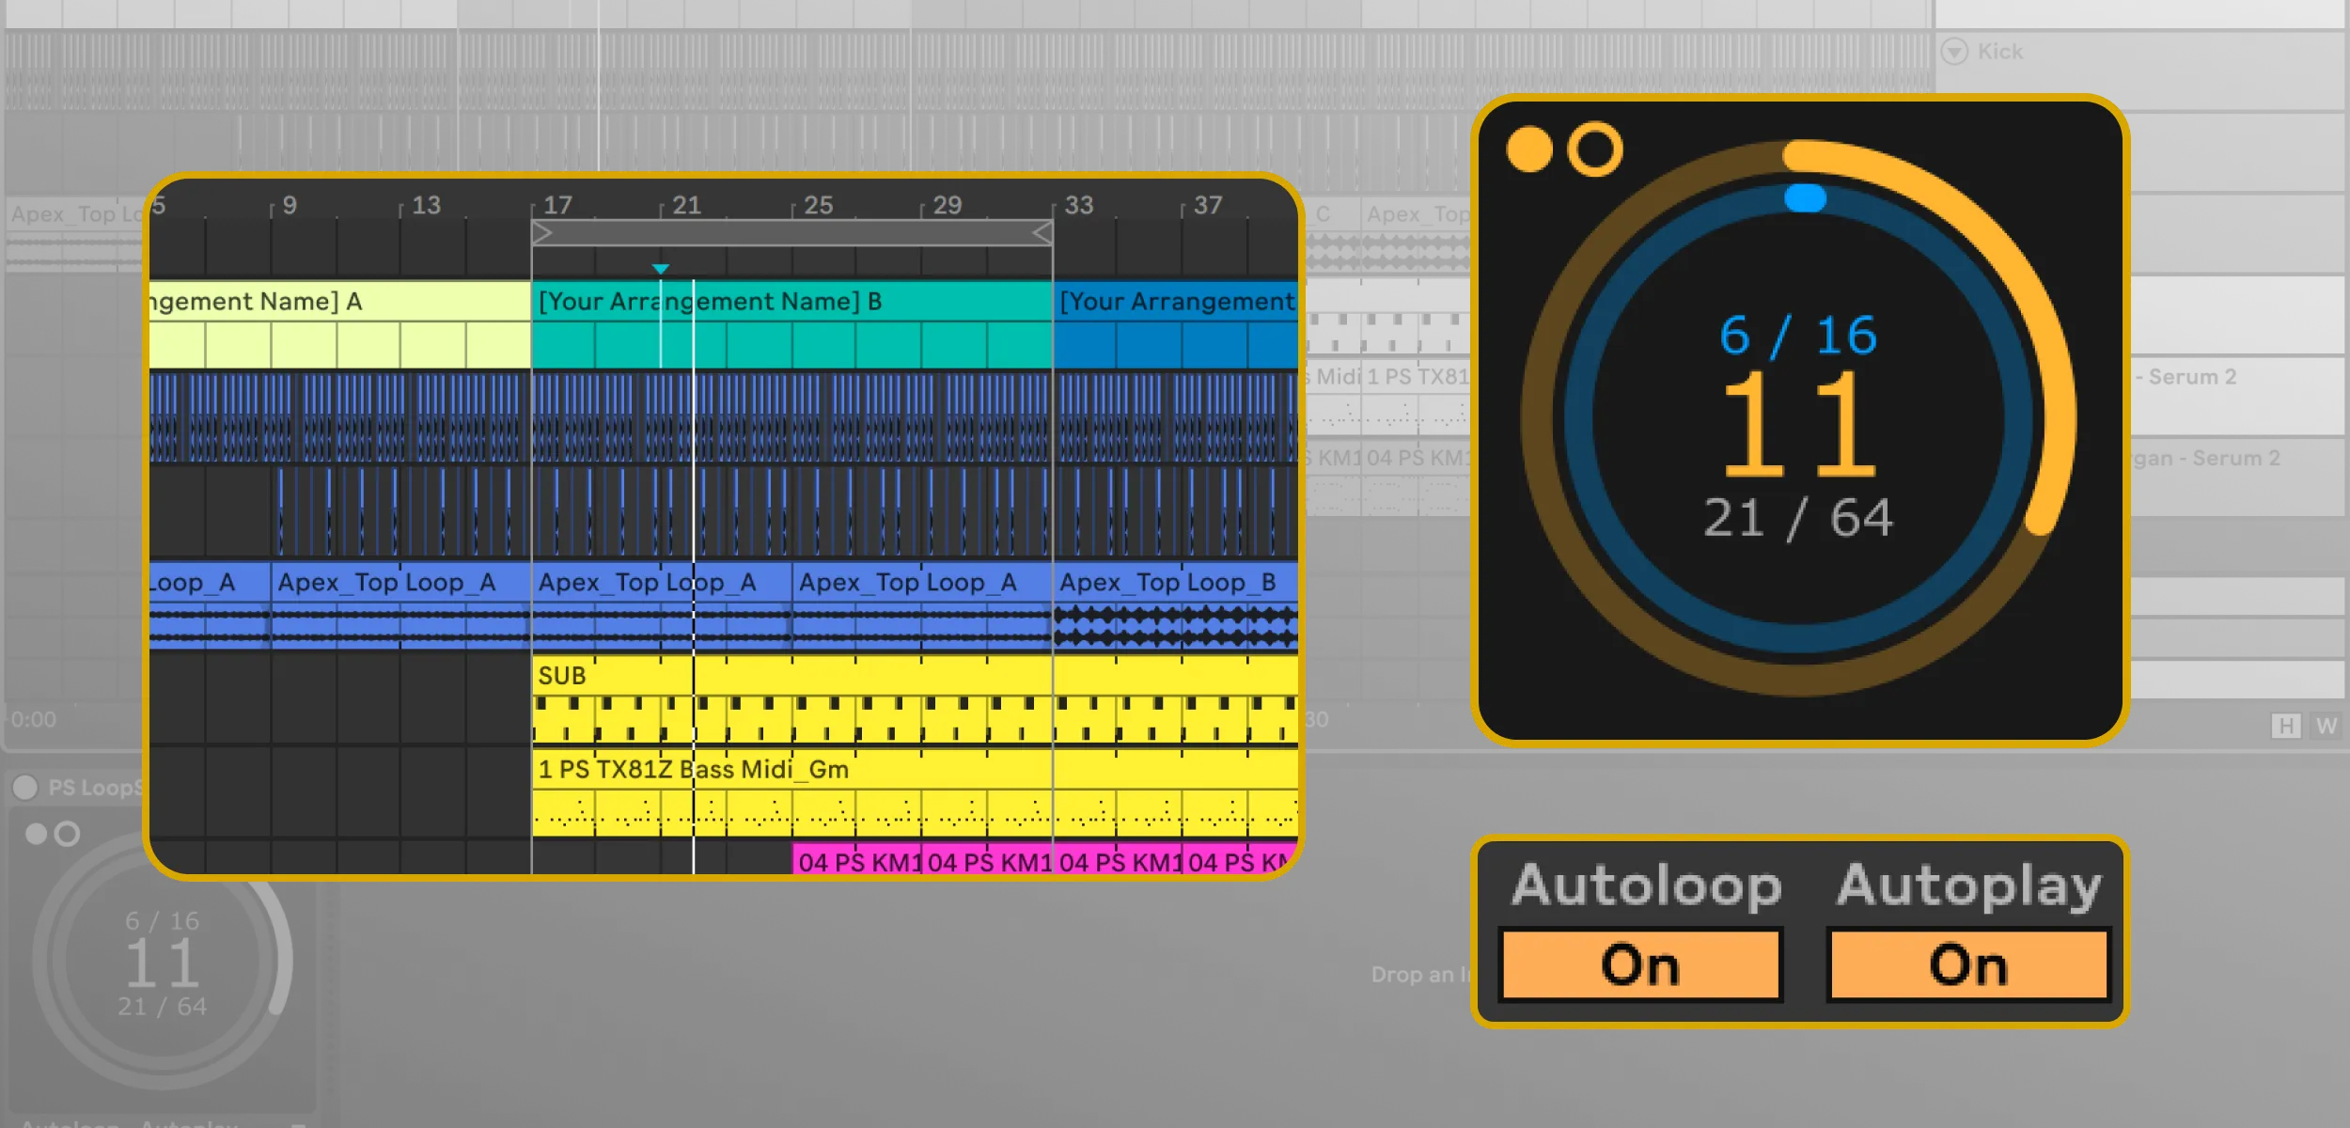Toggle the PS LoopS device activator circle
The image size is (2350, 1128).
click(26, 788)
